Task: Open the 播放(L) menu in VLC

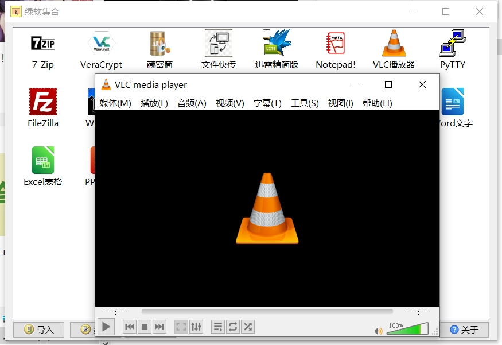Action: click(154, 103)
